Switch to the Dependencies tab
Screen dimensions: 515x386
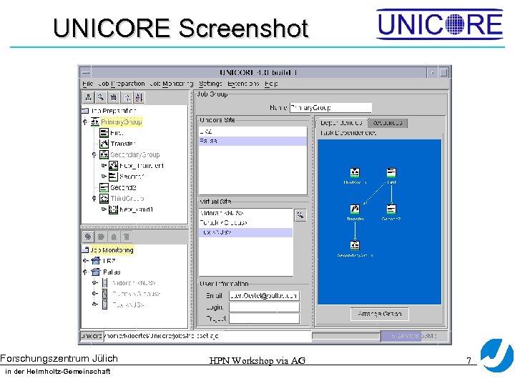341,123
